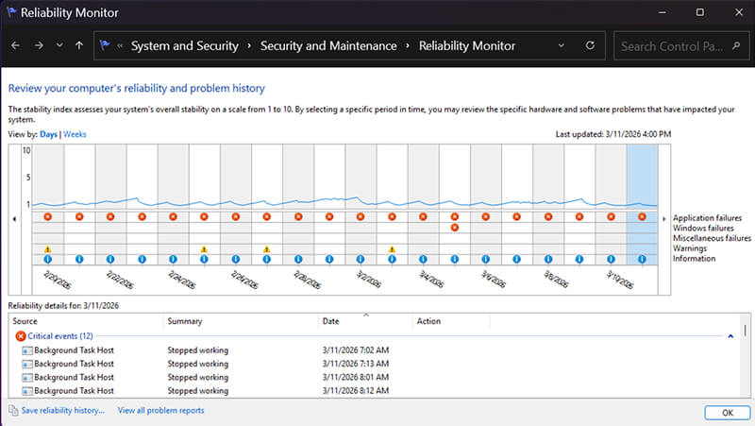Click date text 3/11/2026 8:01 AM
The height and width of the screenshot is (426, 755).
point(356,377)
